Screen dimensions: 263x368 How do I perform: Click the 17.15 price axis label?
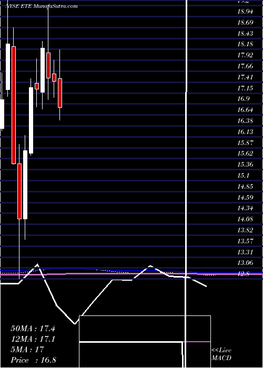point(246,88)
